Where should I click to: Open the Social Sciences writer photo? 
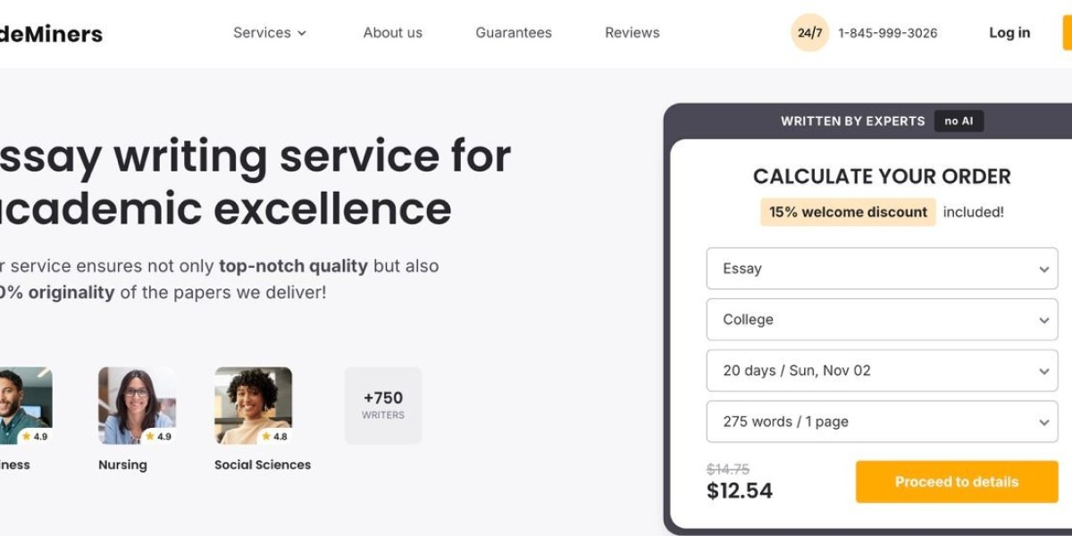[253, 405]
